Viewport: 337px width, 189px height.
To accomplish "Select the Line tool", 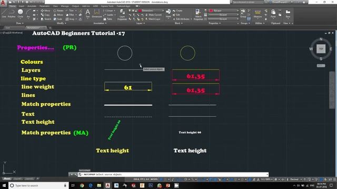I will point(4,13).
